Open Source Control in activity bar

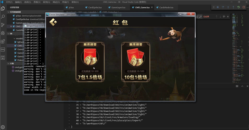click(3, 25)
